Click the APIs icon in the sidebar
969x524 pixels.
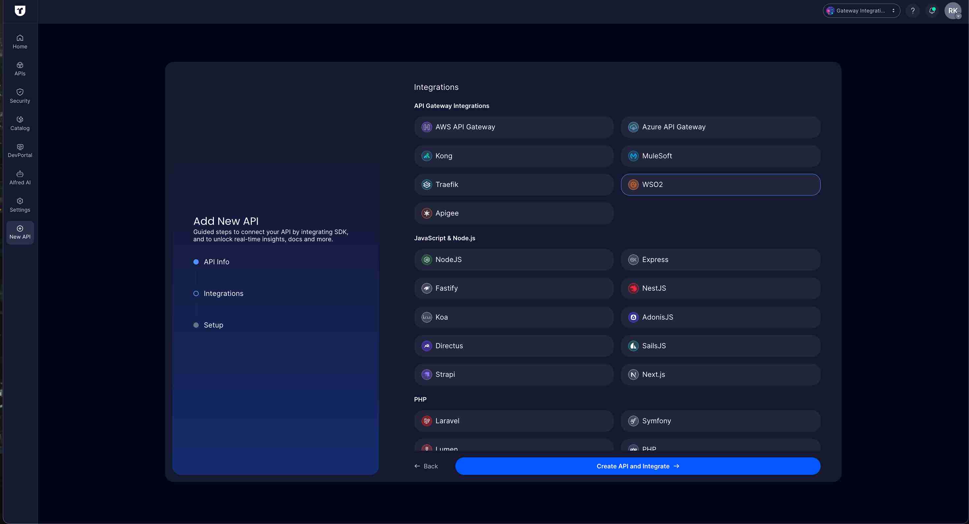coord(19,69)
